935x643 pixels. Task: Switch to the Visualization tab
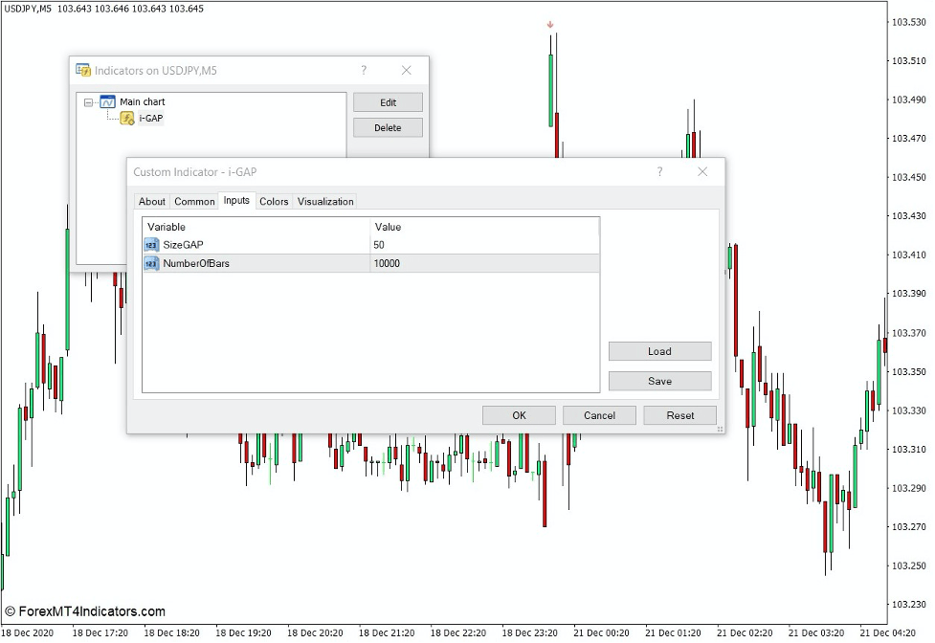pyautogui.click(x=325, y=201)
